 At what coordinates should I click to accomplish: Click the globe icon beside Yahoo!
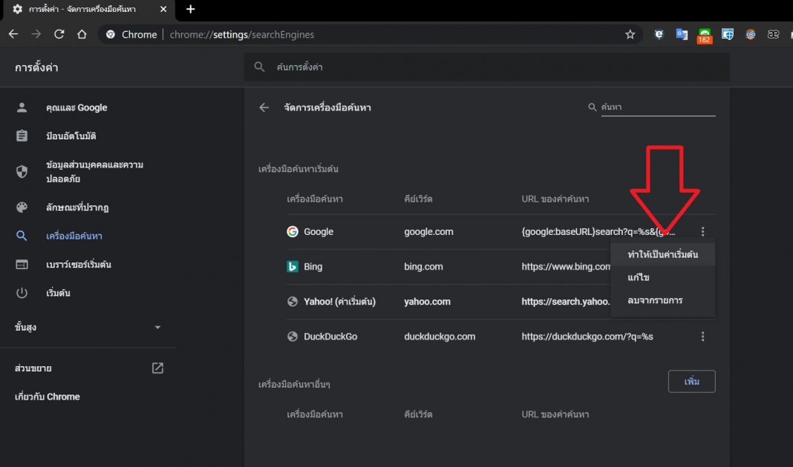(293, 302)
